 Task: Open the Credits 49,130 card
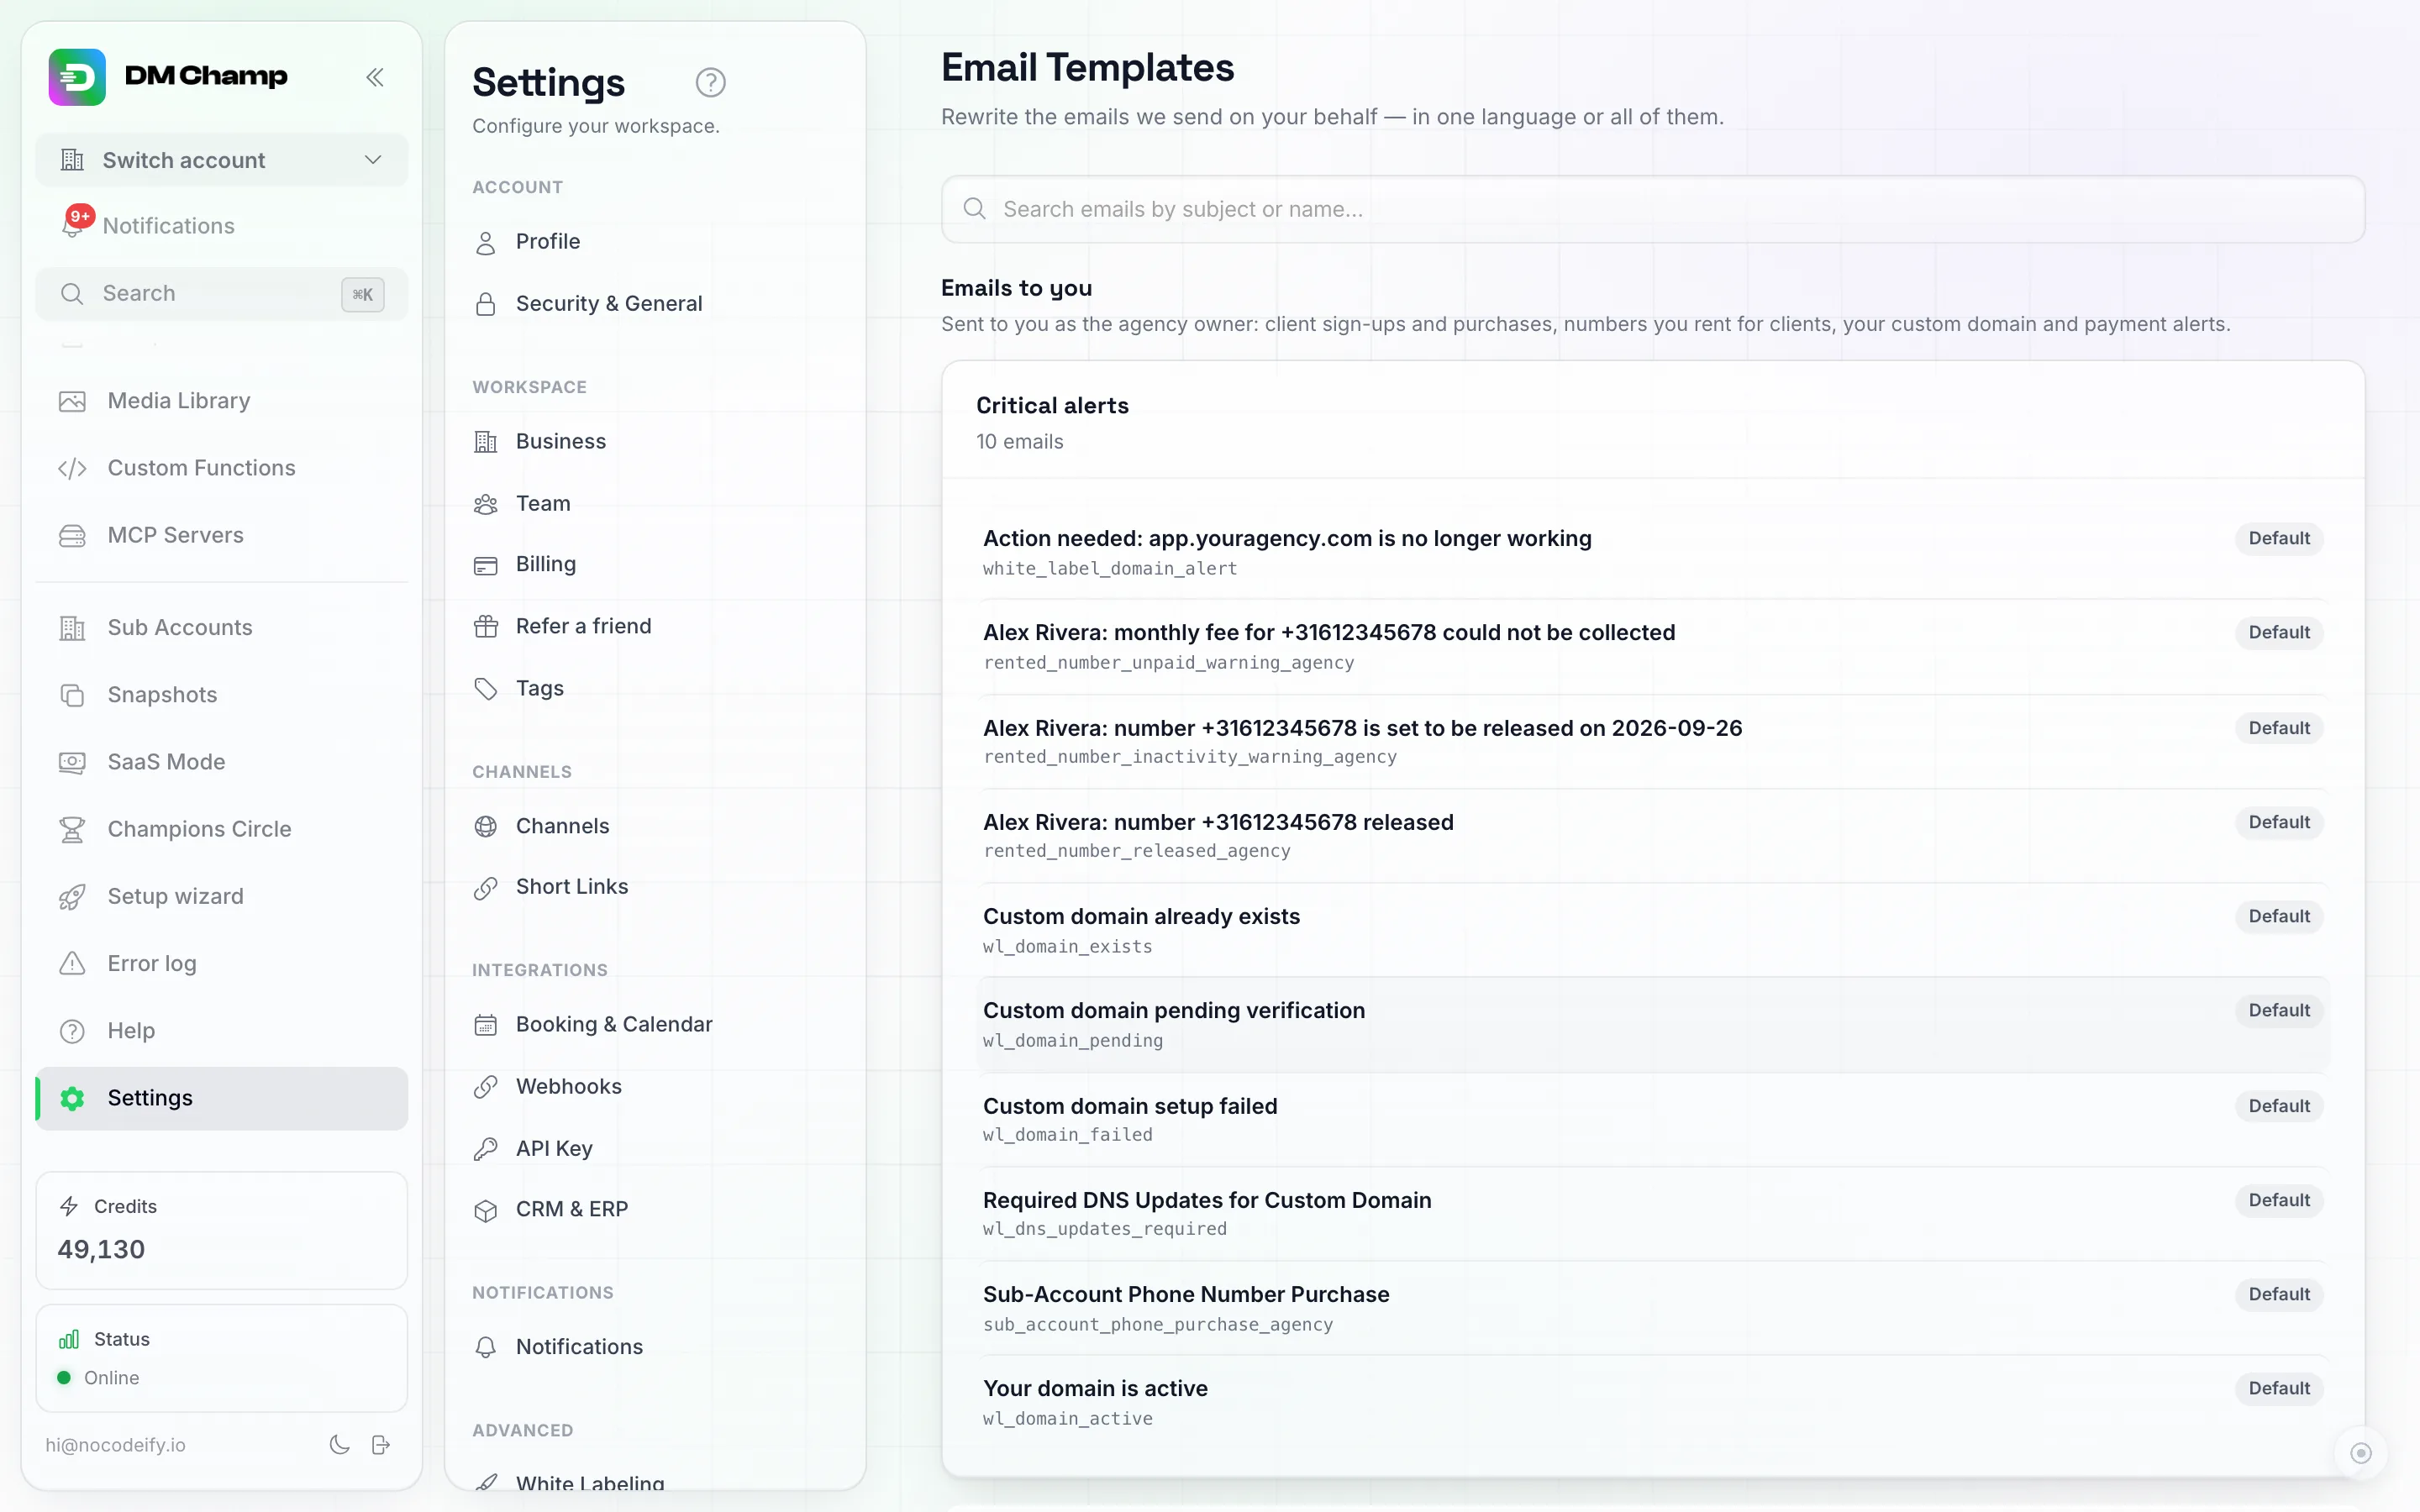222,1230
